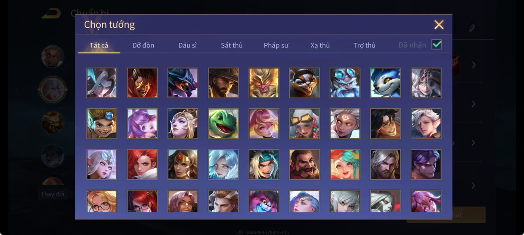
Task: Select the mustached brown-haired man hero
Action: pyautogui.click(x=304, y=164)
